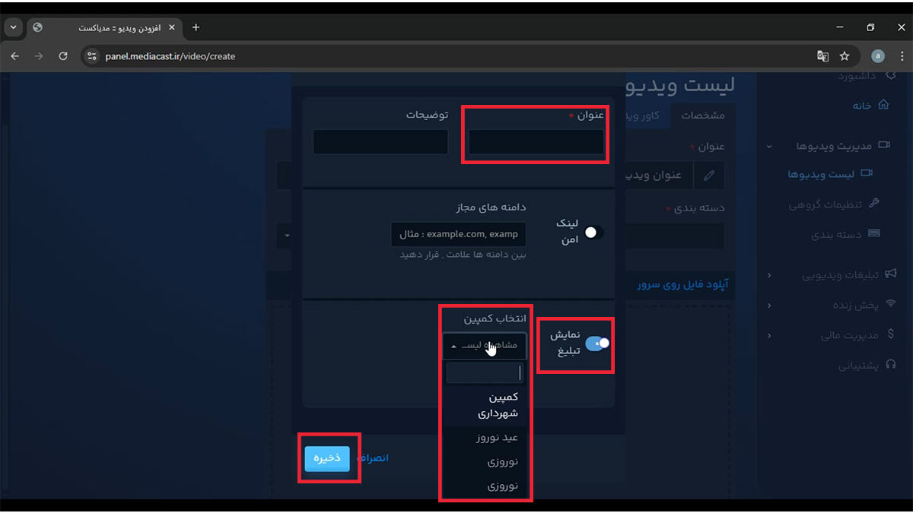The image size is (913, 513).
Task: Click the Home (خانه) sidebar icon
Action: pos(883,105)
